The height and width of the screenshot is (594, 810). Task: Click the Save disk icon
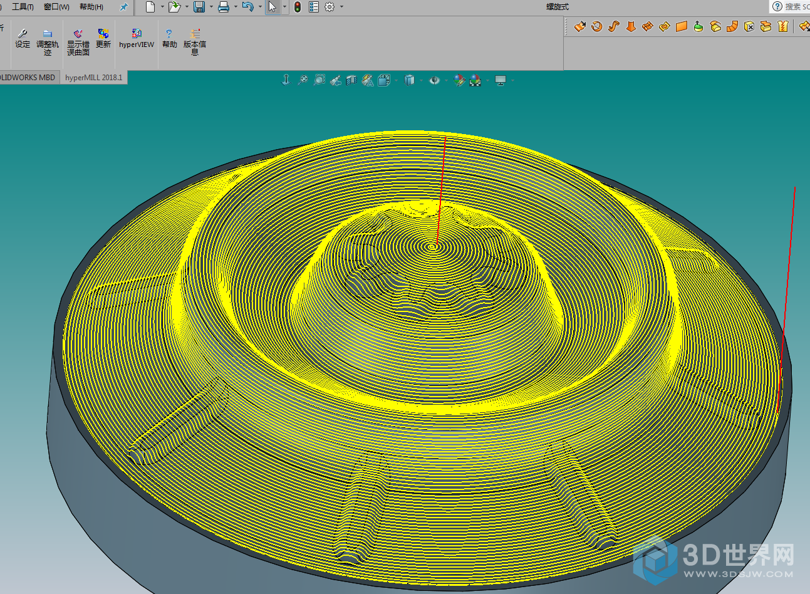[199, 7]
